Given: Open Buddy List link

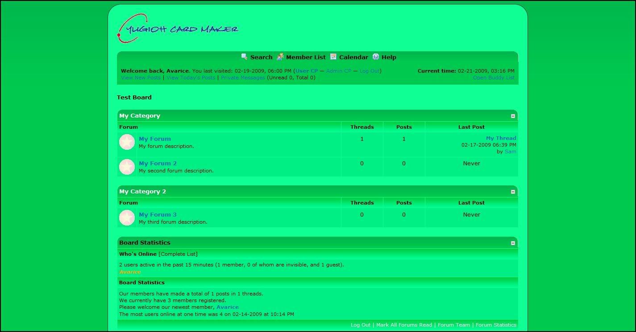Looking at the screenshot, I should 494,78.
